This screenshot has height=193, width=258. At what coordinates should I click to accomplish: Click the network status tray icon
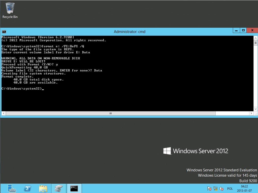coord(215,188)
